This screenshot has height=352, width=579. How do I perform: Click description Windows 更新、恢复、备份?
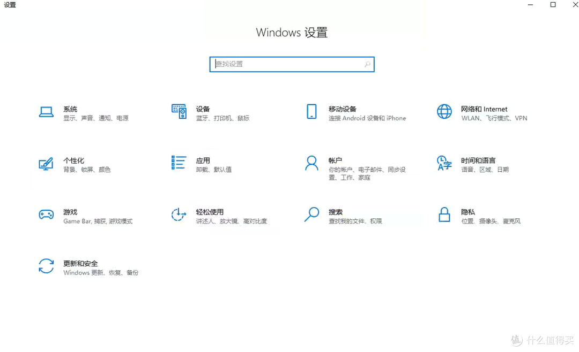(x=101, y=273)
